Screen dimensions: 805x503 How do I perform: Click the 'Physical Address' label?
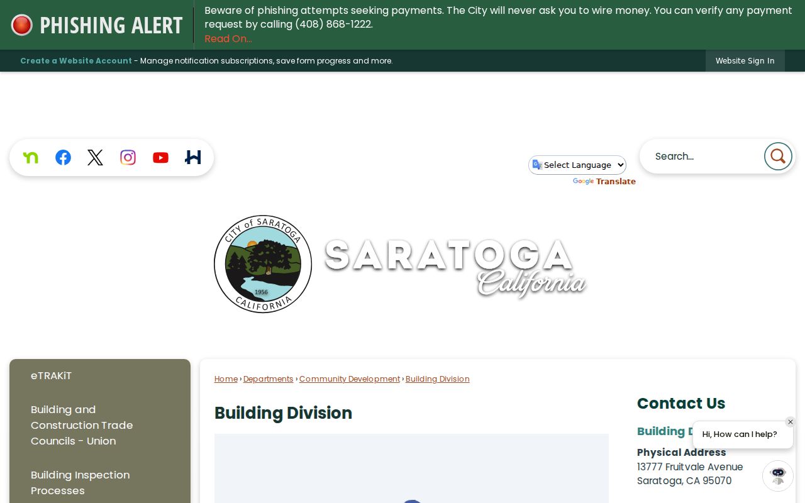tap(682, 452)
